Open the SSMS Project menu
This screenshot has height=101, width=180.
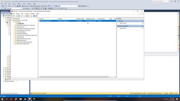click(x=19, y=4)
